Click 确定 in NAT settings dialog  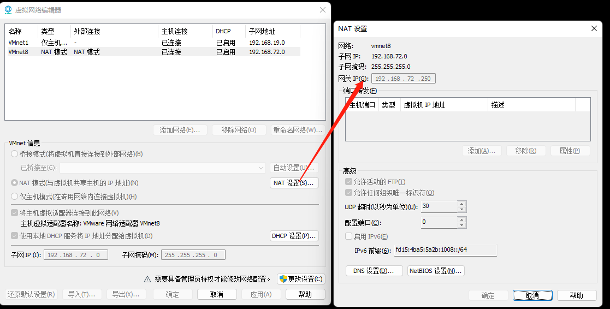point(488,295)
